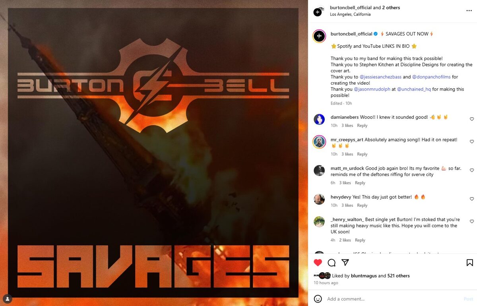This screenshot has height=306, width=477.
Task: Like matt_m_urdock's comment heart icon
Action: pos(472,170)
